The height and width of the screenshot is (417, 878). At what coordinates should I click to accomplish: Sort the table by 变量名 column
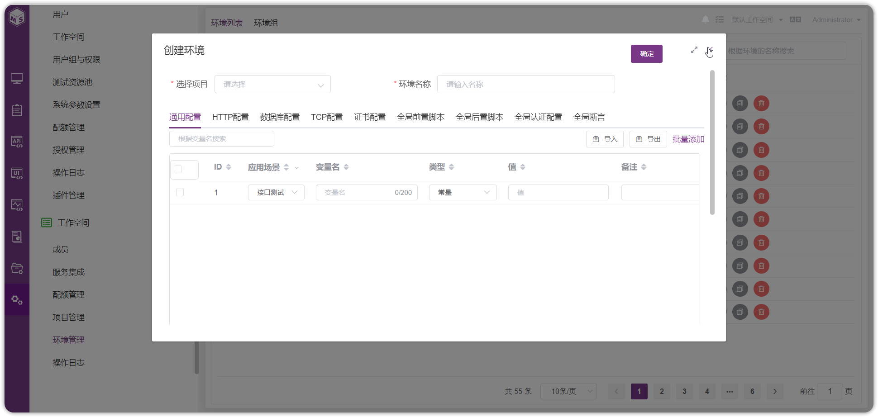coord(346,167)
